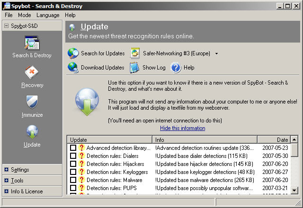Select the Updated base keylogger detections text

point(205,172)
